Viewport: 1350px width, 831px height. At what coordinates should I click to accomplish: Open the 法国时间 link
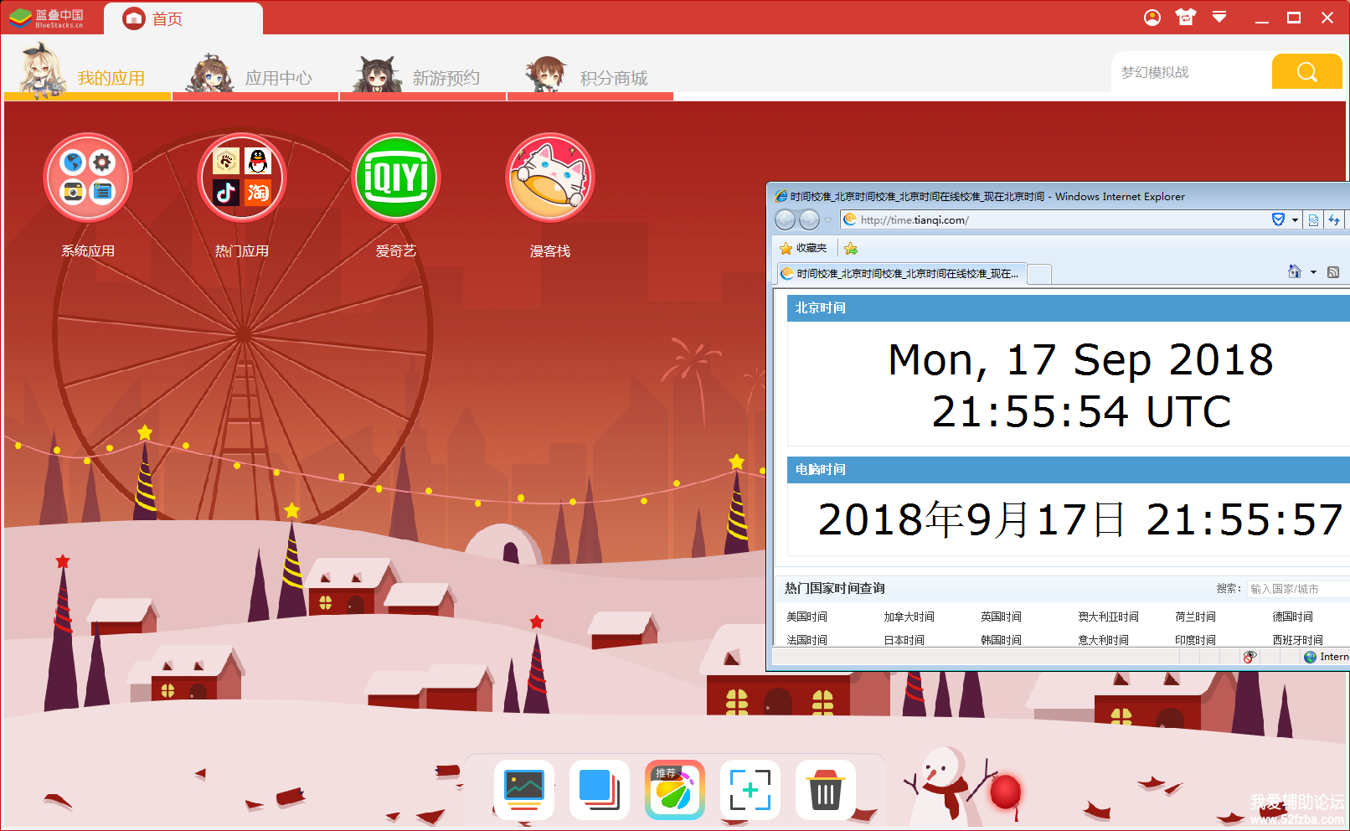coord(806,640)
